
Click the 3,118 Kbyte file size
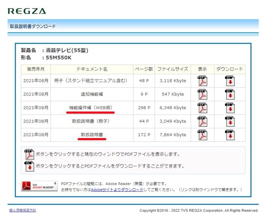pyautogui.click(x=173, y=81)
